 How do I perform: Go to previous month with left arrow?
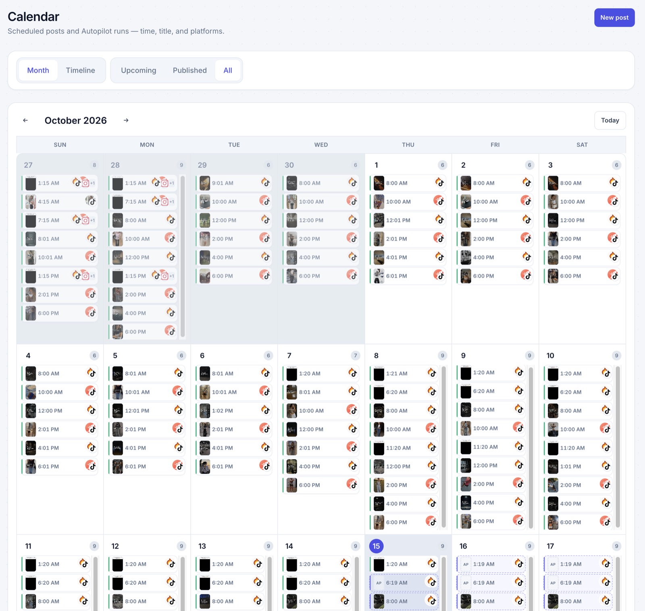click(25, 120)
